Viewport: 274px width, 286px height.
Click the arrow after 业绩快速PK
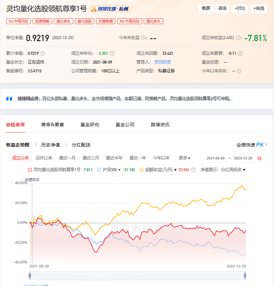266,145
